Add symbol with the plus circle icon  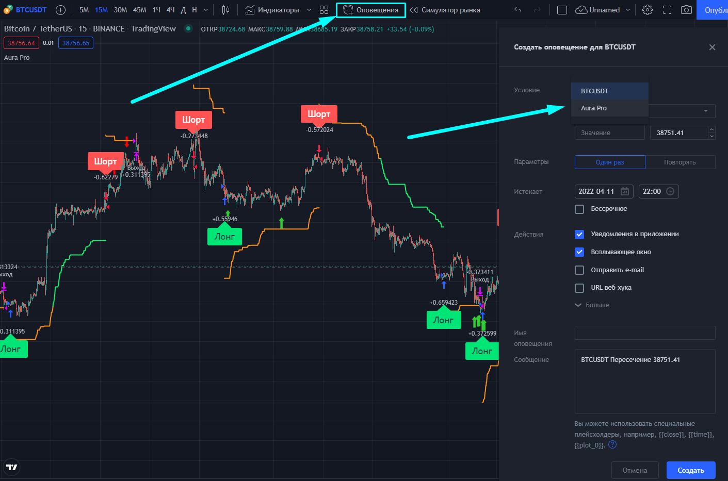pos(60,10)
